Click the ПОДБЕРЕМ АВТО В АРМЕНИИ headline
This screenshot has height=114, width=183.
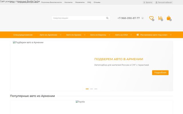coord(119,59)
